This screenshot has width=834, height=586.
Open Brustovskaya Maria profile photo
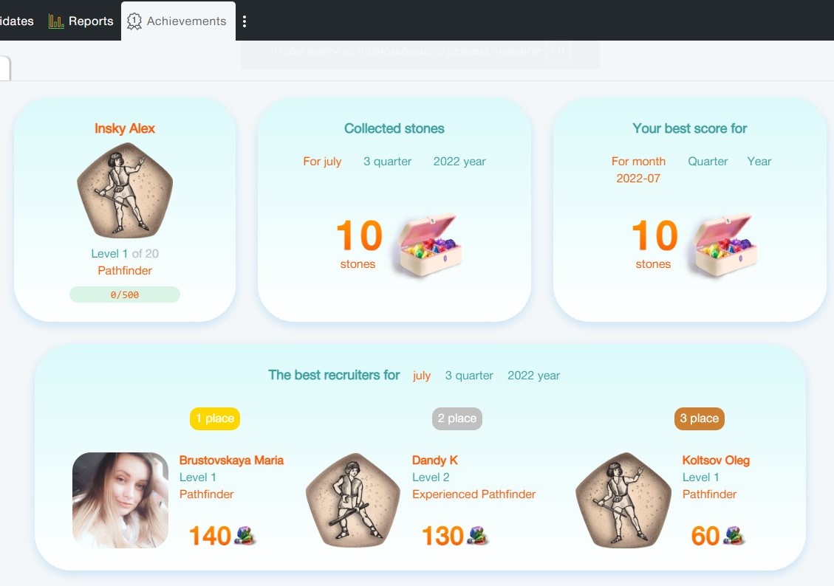point(120,500)
